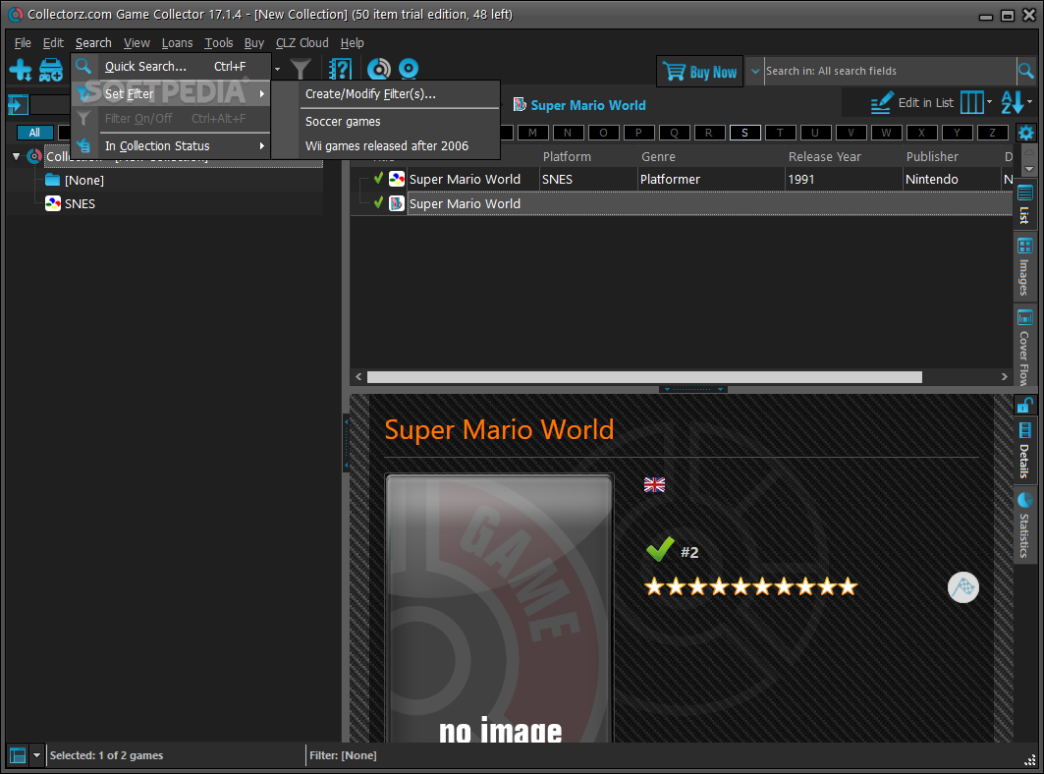This screenshot has height=774, width=1044.
Task: Select the All alphabet filter button
Action: pos(34,133)
